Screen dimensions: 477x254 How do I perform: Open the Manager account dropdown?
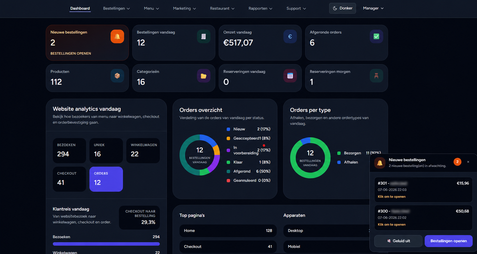(x=373, y=8)
